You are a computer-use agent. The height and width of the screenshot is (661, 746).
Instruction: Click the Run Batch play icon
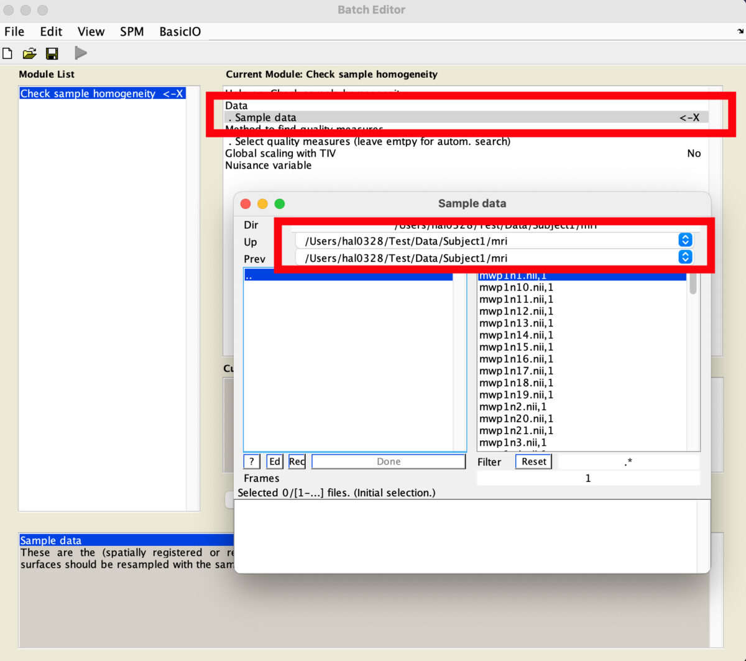[80, 53]
